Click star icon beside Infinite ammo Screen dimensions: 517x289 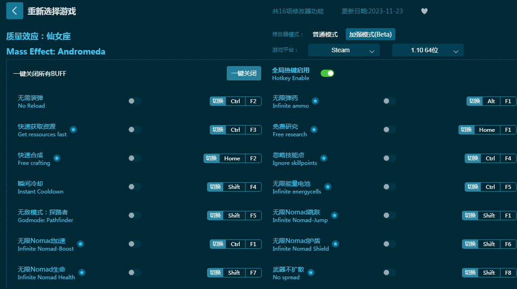(316, 101)
